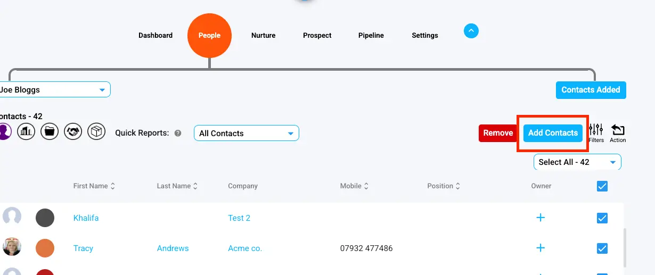Open the Filters sliders icon
The width and height of the screenshot is (655, 275).
coord(596,131)
